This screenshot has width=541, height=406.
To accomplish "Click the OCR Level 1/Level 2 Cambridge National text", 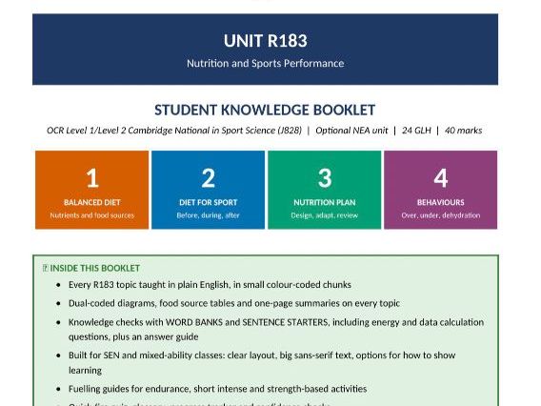I will pos(174,131).
